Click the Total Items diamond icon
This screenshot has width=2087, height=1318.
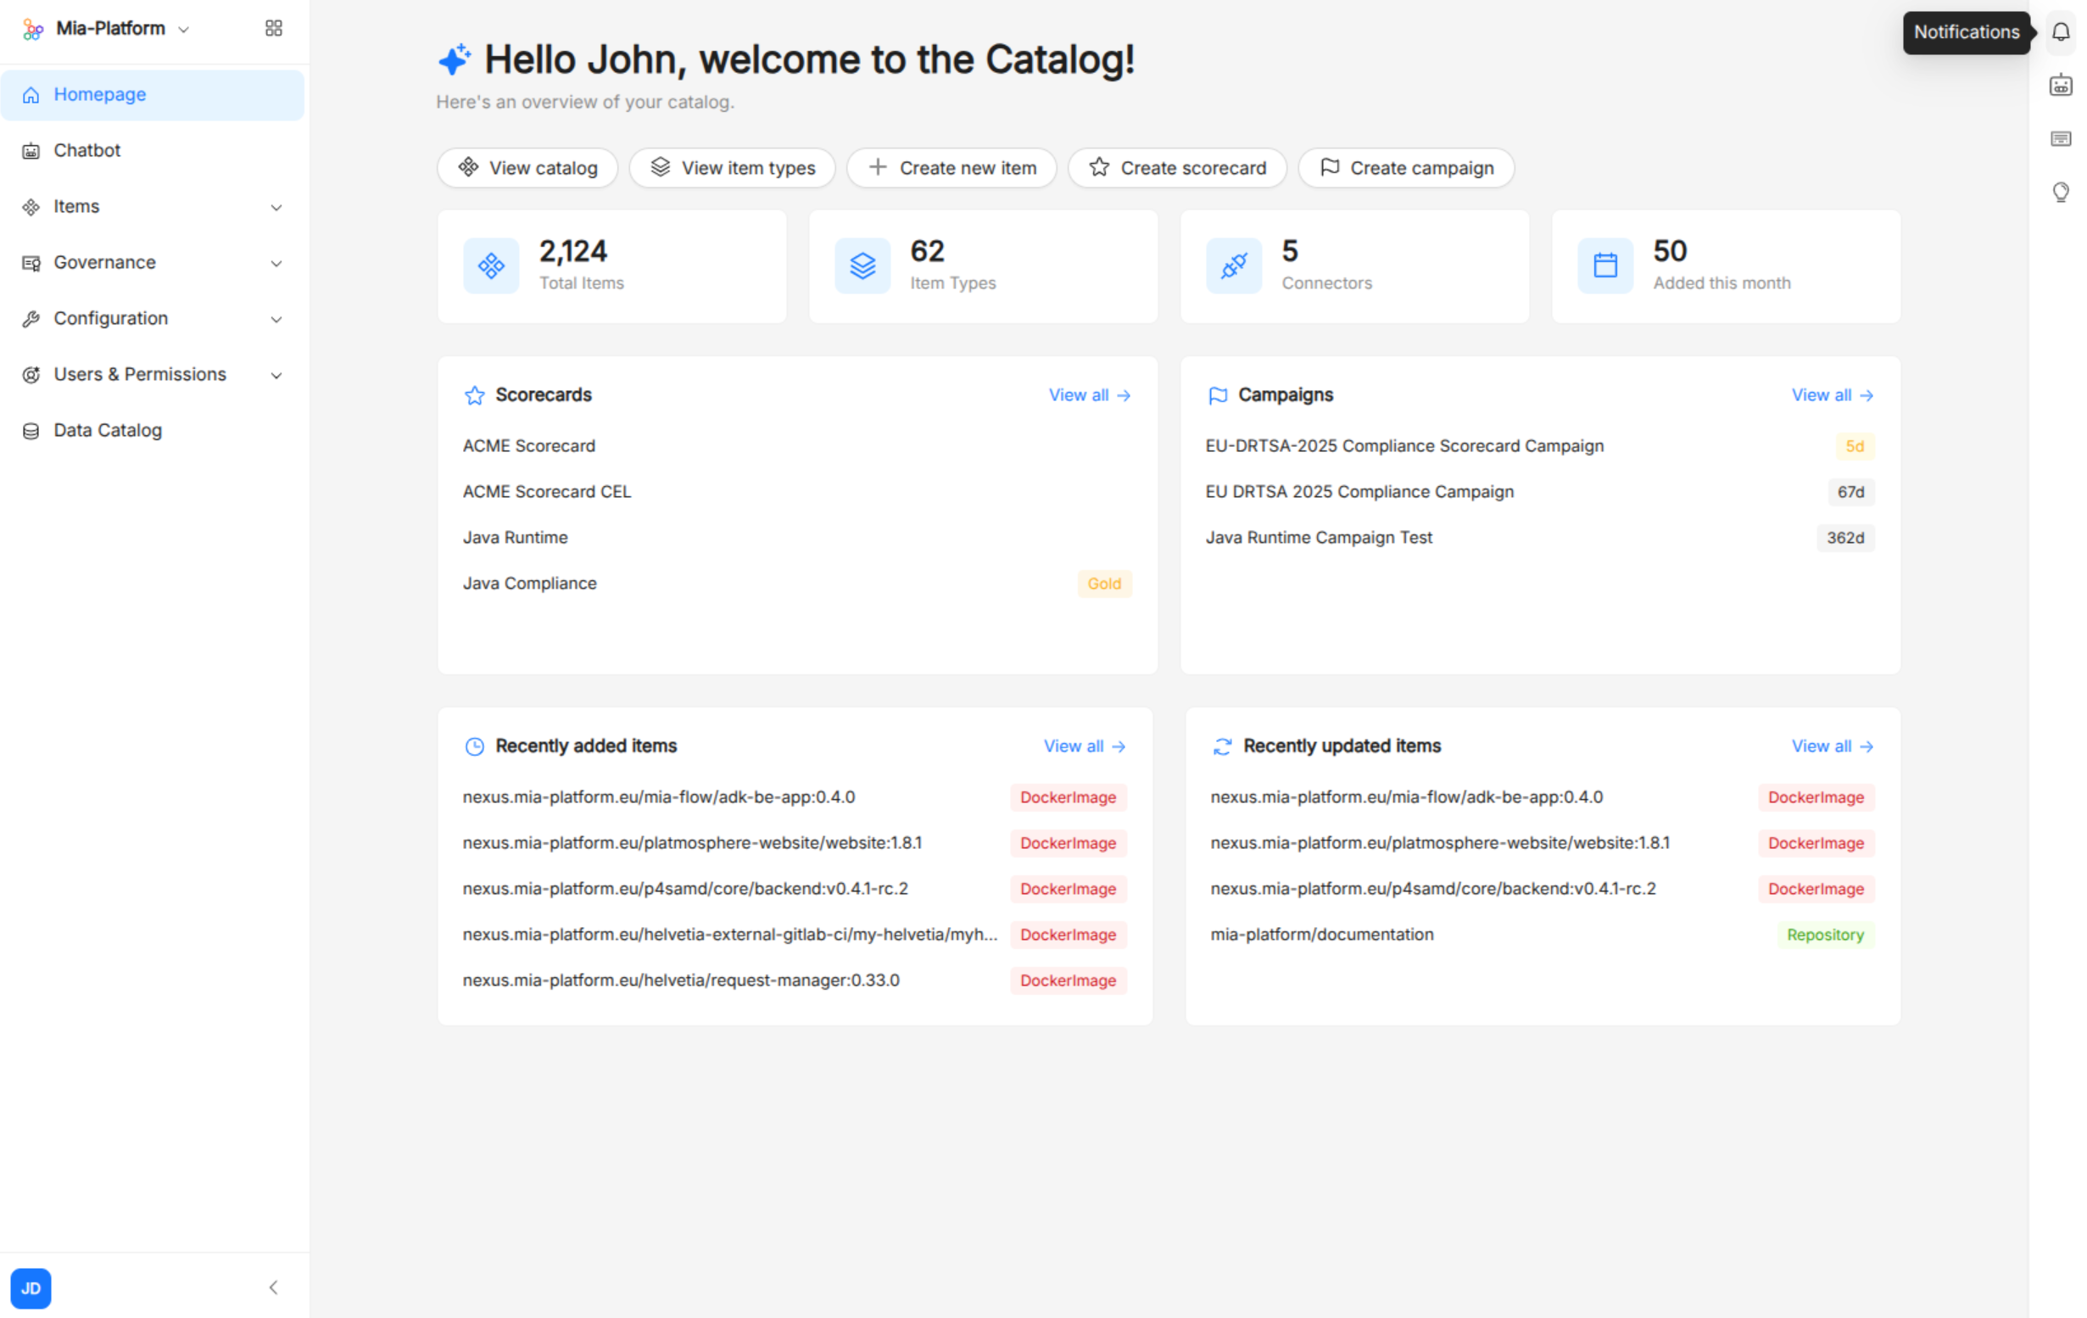(x=491, y=265)
